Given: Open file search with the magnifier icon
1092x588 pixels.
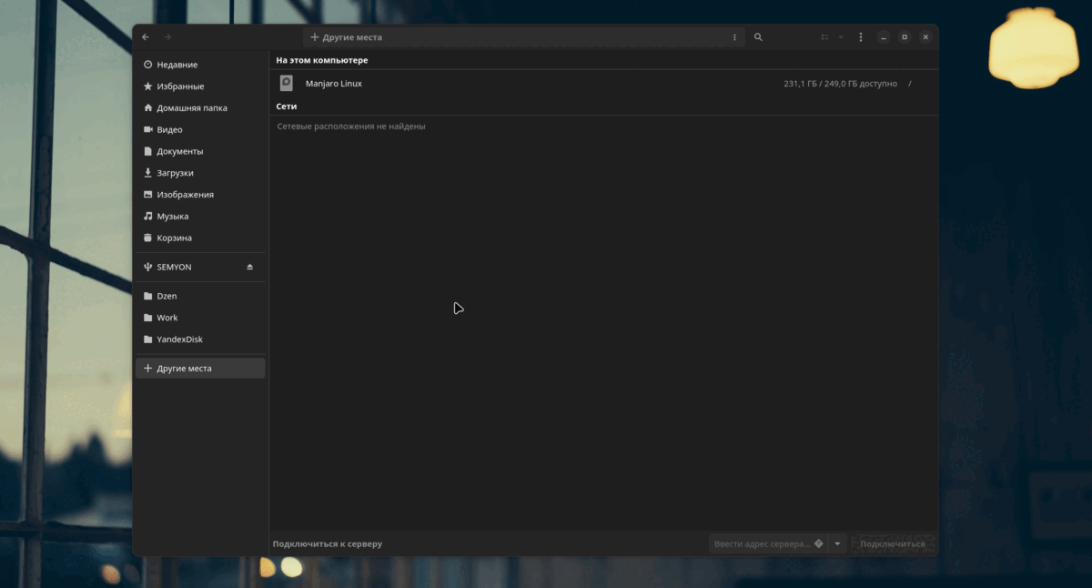Looking at the screenshot, I should click(758, 37).
